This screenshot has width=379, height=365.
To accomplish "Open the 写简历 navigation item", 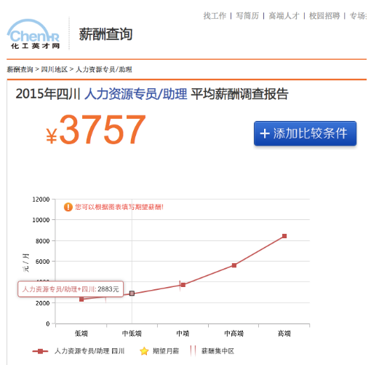I will click(x=247, y=16).
